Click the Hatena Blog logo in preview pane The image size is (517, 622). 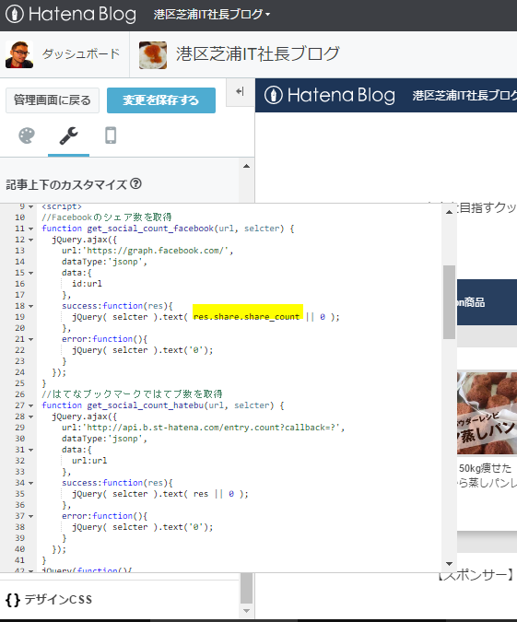(330, 95)
